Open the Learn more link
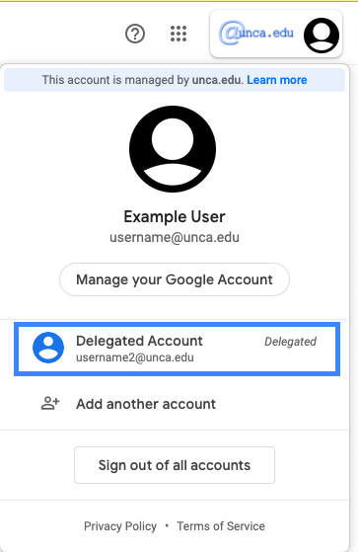This screenshot has width=358, height=552. (277, 80)
